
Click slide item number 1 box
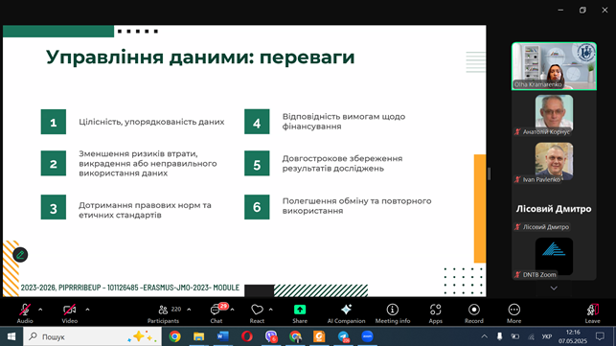(x=54, y=122)
